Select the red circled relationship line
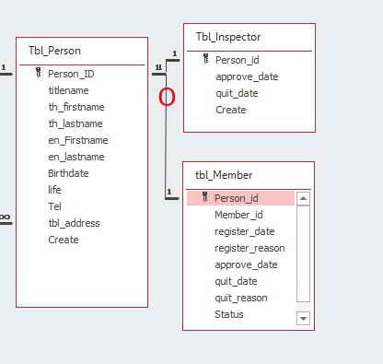This screenshot has height=364, width=383. (167, 97)
